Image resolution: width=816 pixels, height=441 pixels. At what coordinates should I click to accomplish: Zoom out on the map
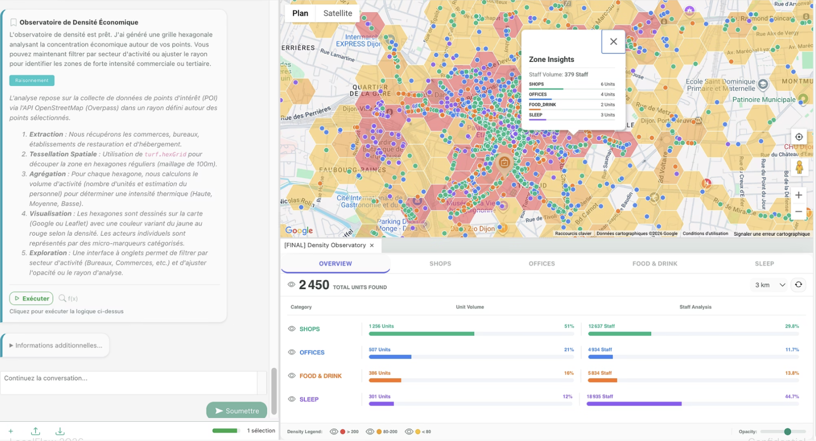point(798,212)
